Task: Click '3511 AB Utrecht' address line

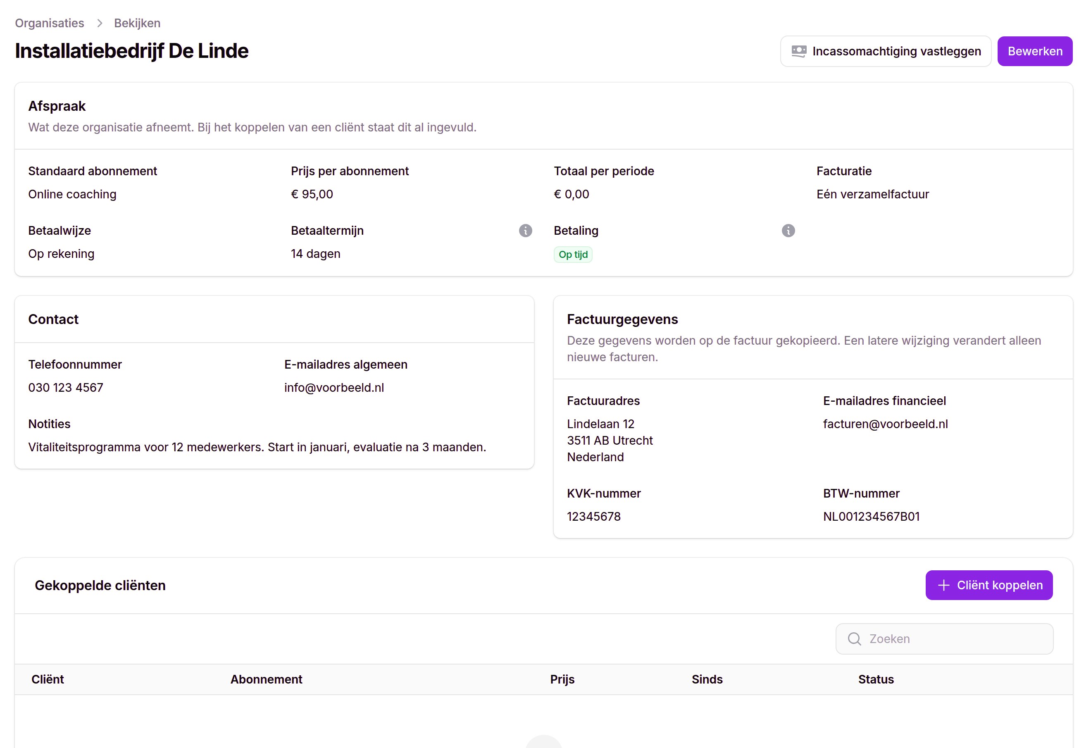Action: (x=610, y=440)
